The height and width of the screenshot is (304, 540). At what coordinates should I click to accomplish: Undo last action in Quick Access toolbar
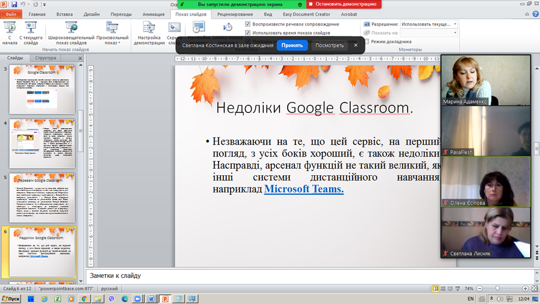(x=23, y=4)
